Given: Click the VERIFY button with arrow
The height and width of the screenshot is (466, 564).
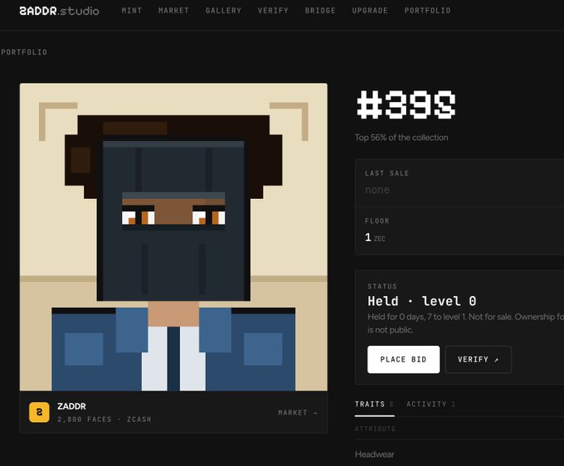Looking at the screenshot, I should point(479,359).
